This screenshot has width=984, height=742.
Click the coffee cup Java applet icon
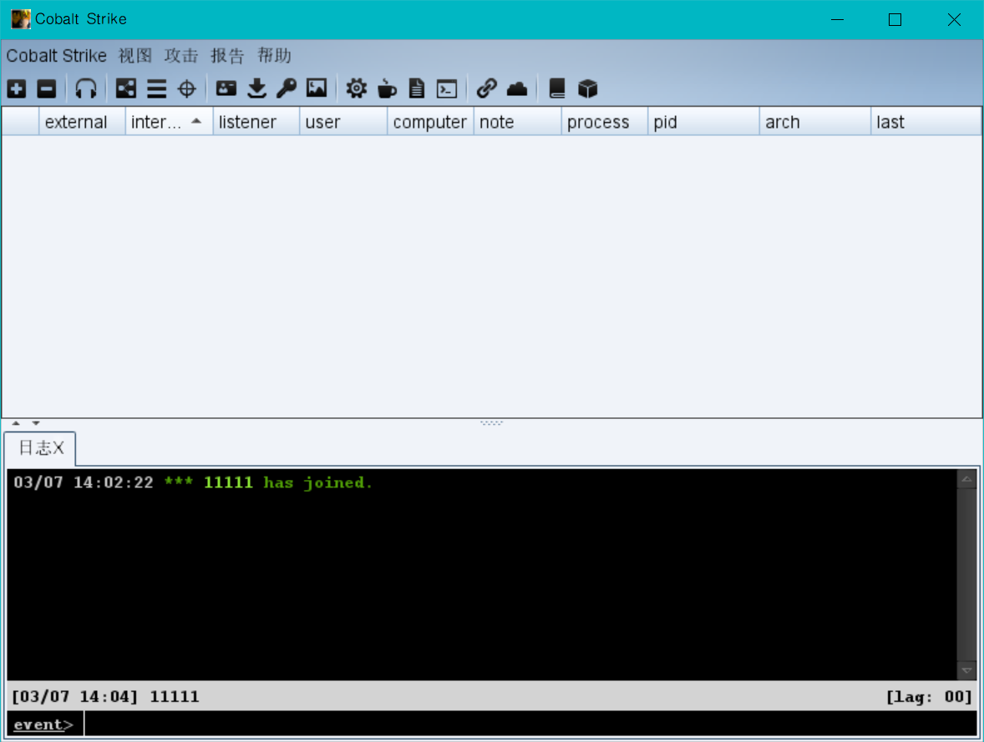387,89
